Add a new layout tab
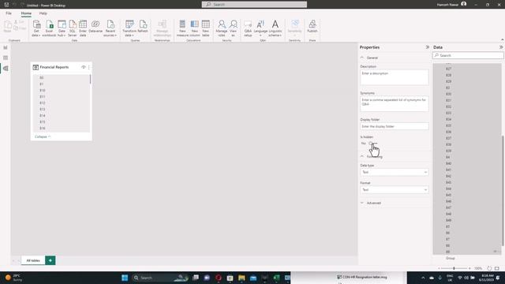Viewport: 505px width, 284px height. pos(50,260)
